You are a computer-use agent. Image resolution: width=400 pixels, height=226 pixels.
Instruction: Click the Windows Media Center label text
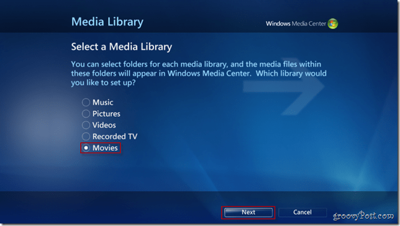click(x=296, y=24)
